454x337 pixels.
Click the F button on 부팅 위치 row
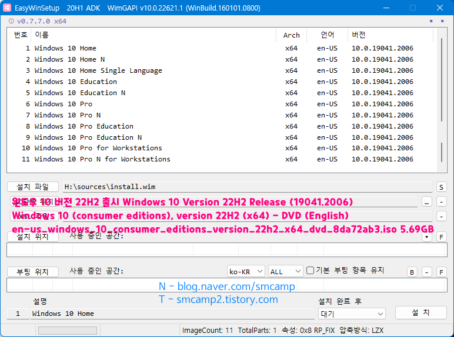coord(441,272)
